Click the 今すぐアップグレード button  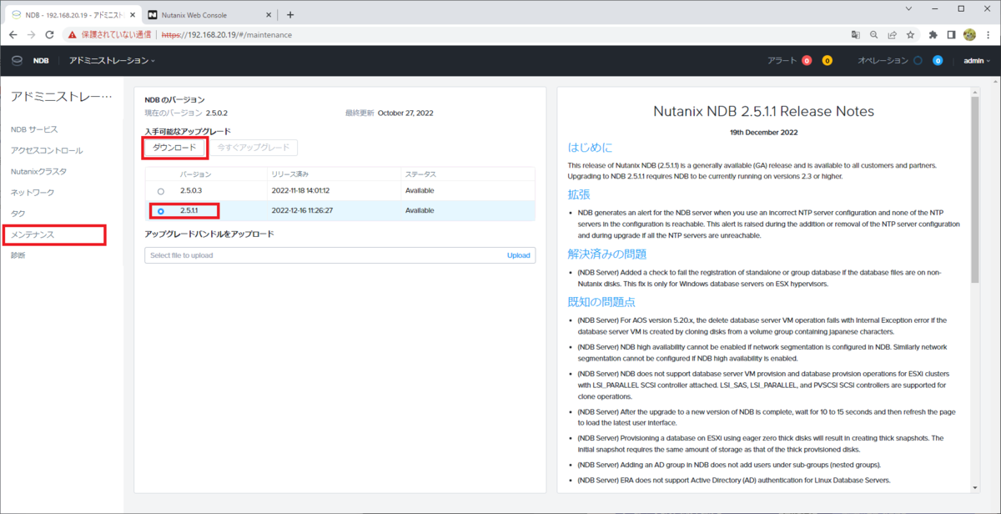pyautogui.click(x=253, y=148)
